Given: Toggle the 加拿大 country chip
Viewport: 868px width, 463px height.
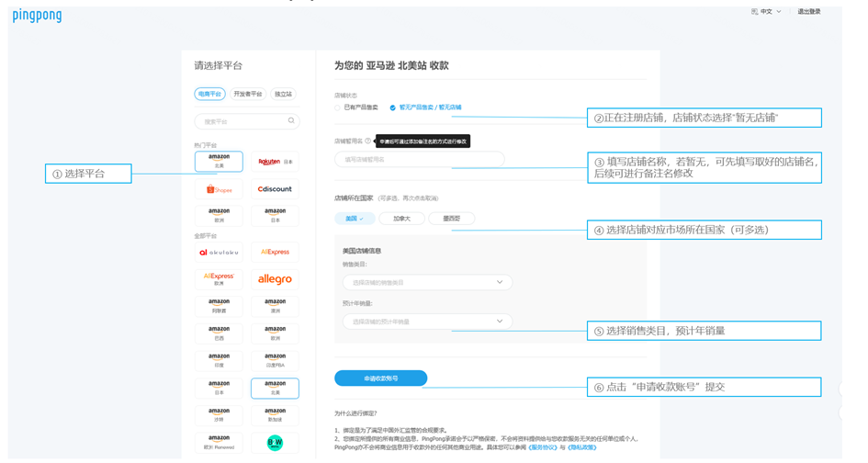Looking at the screenshot, I should 402,219.
